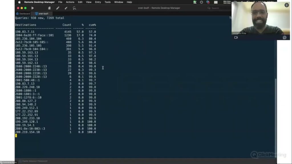Click the count value 1236
292x164 pixels.
tap(68, 35)
